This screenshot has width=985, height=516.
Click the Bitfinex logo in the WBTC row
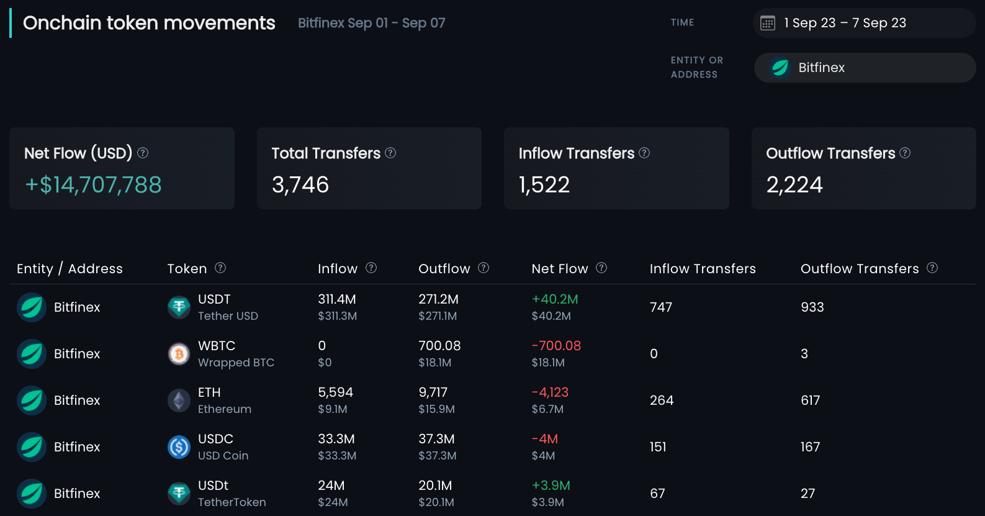point(32,354)
